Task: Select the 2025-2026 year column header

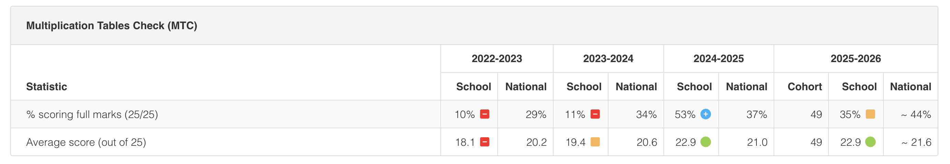Action: tap(856, 59)
